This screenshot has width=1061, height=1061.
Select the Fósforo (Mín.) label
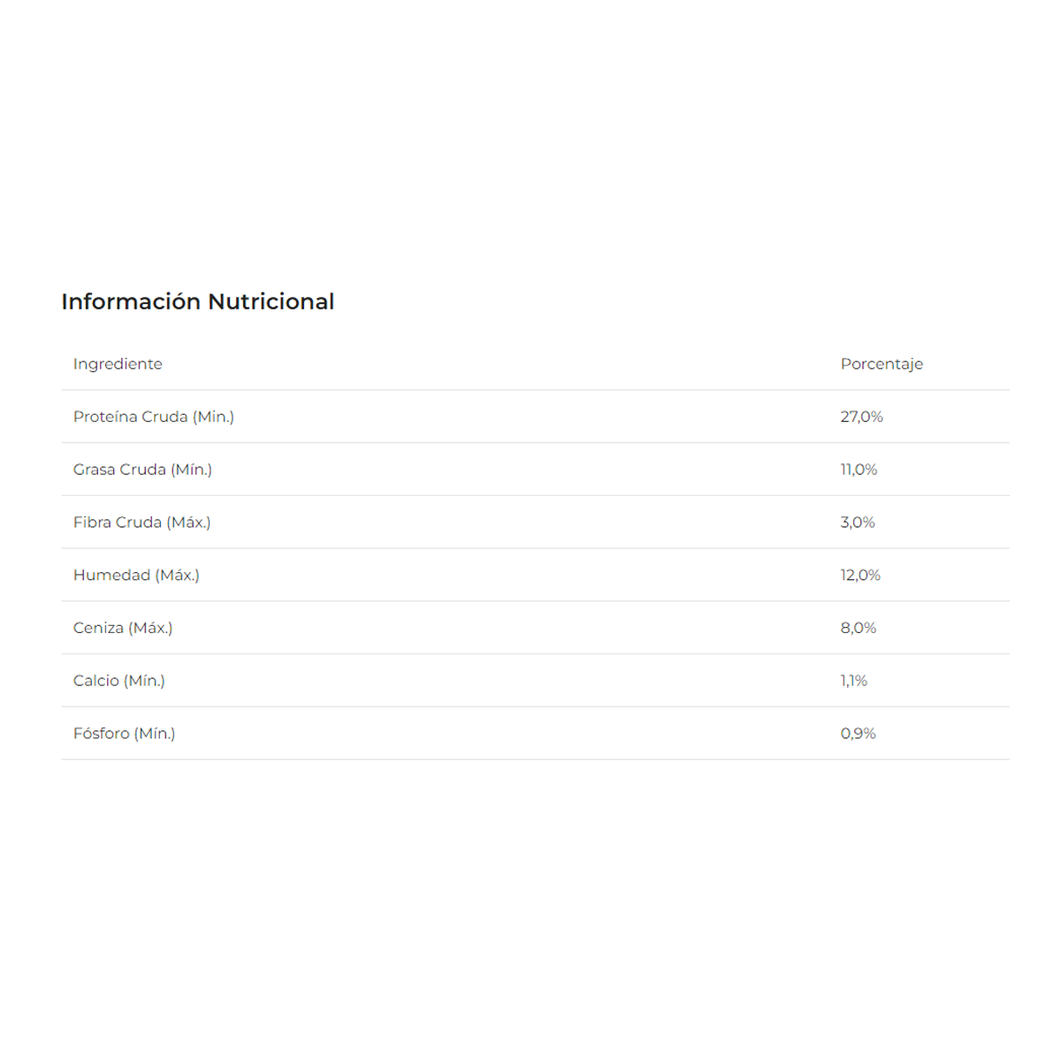pyautogui.click(x=124, y=734)
